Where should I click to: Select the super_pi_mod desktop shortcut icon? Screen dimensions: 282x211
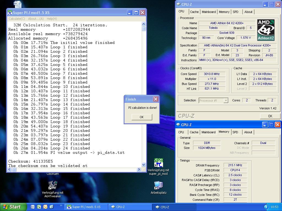158,163
